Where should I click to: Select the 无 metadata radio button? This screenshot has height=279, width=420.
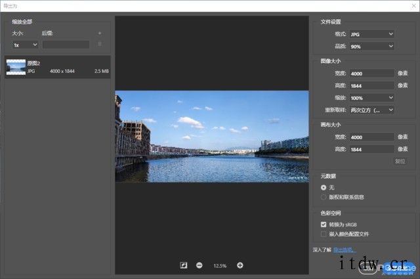pyautogui.click(x=324, y=188)
